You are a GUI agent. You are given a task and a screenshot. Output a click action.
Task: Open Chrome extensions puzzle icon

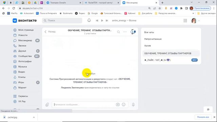click(181, 8)
